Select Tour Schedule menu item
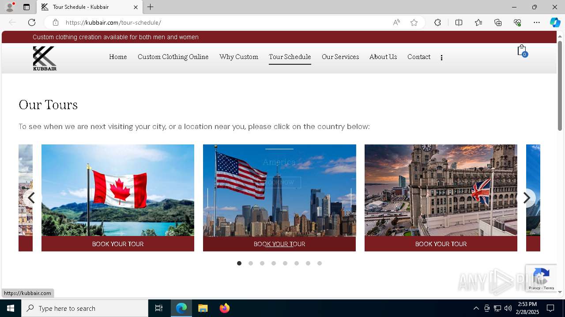 pyautogui.click(x=290, y=57)
